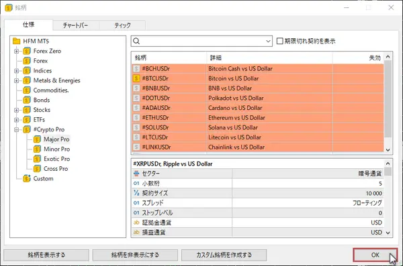Screen dimensions: 403x266
Task: Expand the ETFs tree node
Action: [x=16, y=120]
